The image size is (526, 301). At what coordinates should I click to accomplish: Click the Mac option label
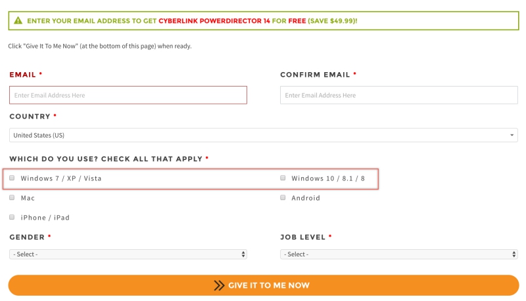coord(28,198)
